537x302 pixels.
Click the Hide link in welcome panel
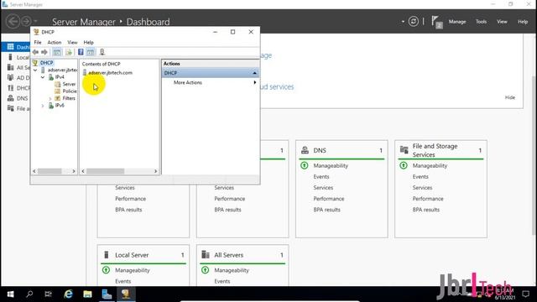tap(509, 97)
